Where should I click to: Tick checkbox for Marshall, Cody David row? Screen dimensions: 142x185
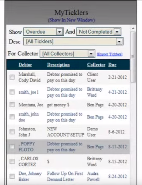click(x=12, y=77)
